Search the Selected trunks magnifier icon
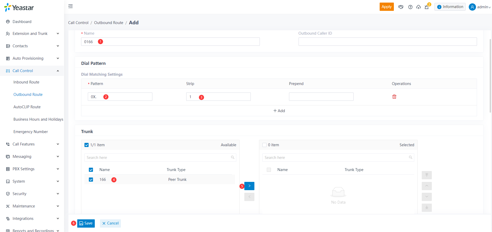Image resolution: width=492 pixels, height=232 pixels. 411,158
